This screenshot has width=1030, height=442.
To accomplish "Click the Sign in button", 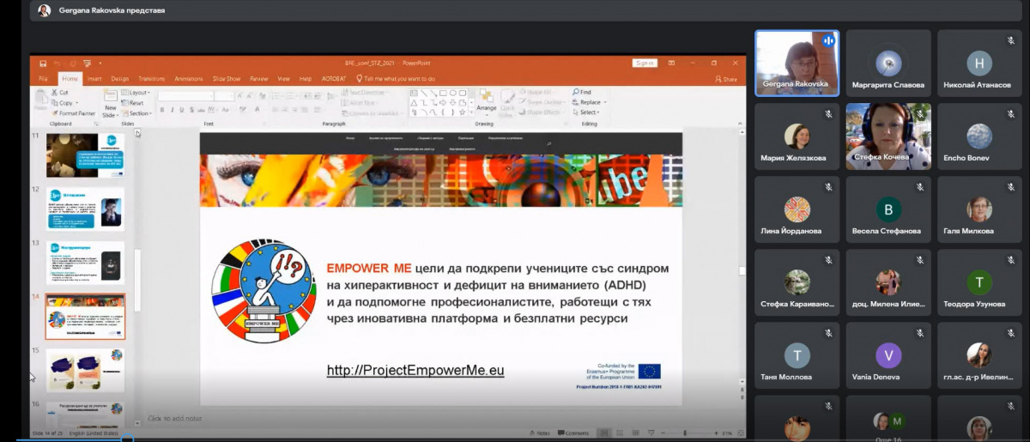I will click(x=644, y=63).
